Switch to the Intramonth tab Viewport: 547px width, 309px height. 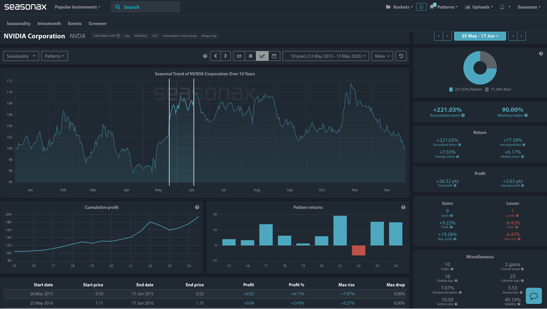[x=49, y=24]
